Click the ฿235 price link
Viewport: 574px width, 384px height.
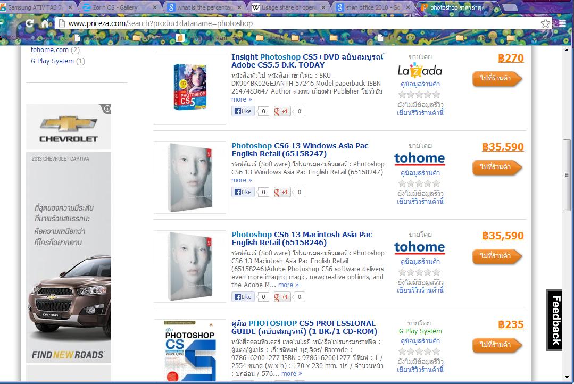click(x=511, y=325)
